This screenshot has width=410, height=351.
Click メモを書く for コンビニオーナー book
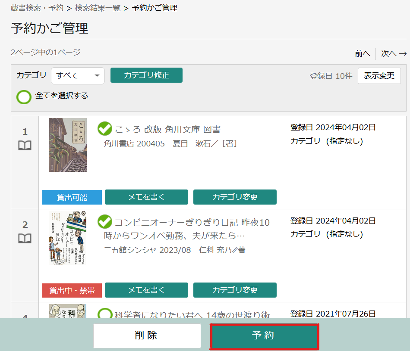click(x=146, y=290)
